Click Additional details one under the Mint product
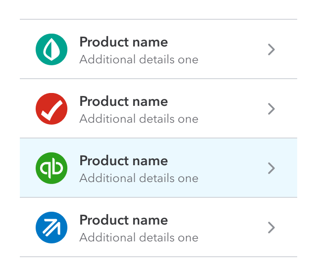This screenshot has width=317, height=277. 139,60
